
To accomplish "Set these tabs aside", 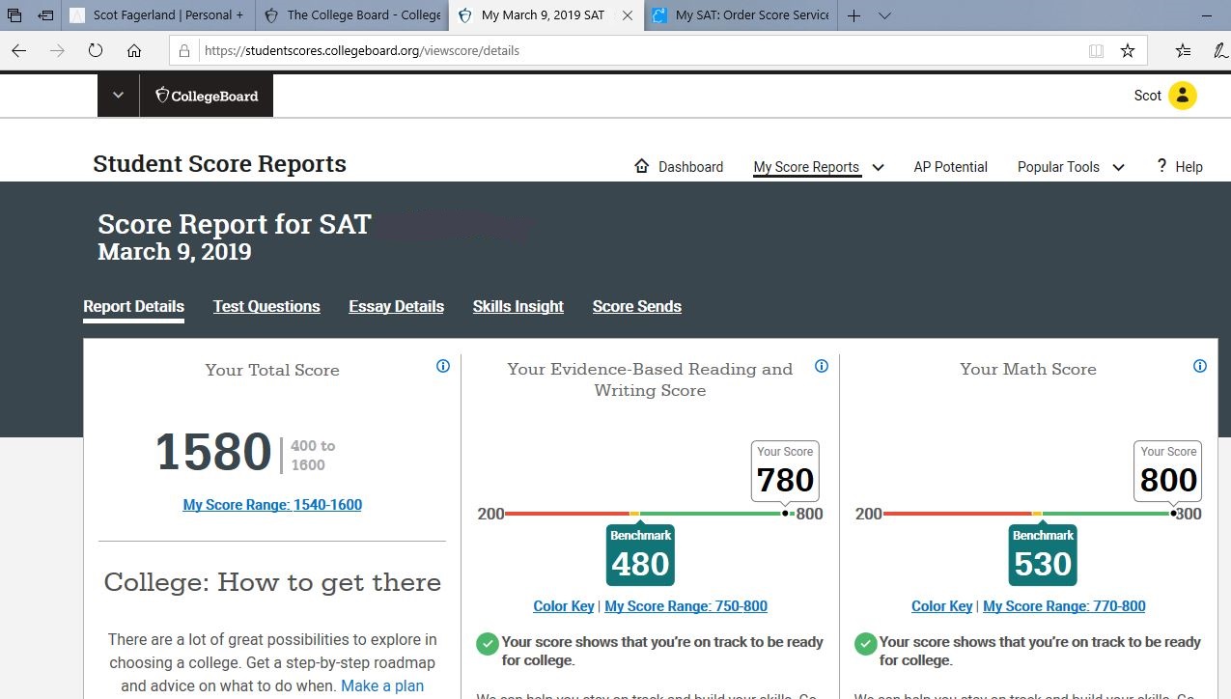I will [45, 15].
